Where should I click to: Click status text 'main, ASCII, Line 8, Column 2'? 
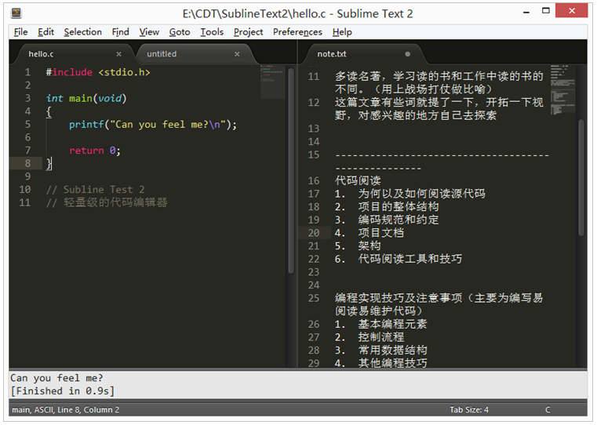[65, 410]
